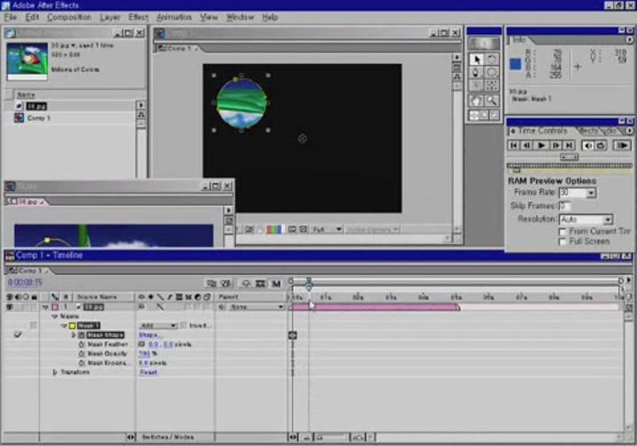637x446 pixels.
Task: Toggle Mask Opacity stopwatch
Action: click(x=81, y=353)
